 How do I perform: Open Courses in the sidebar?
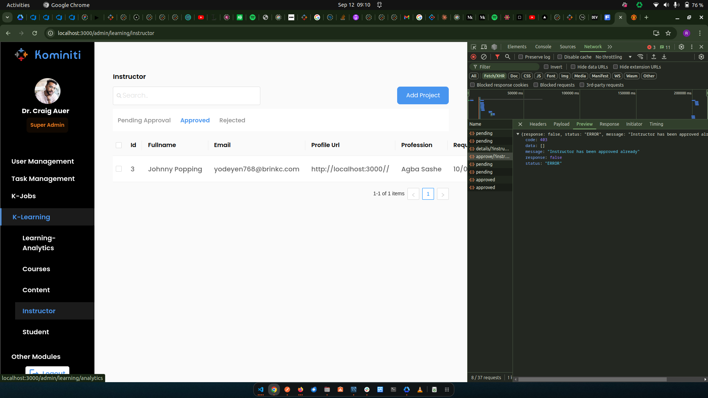click(x=36, y=269)
